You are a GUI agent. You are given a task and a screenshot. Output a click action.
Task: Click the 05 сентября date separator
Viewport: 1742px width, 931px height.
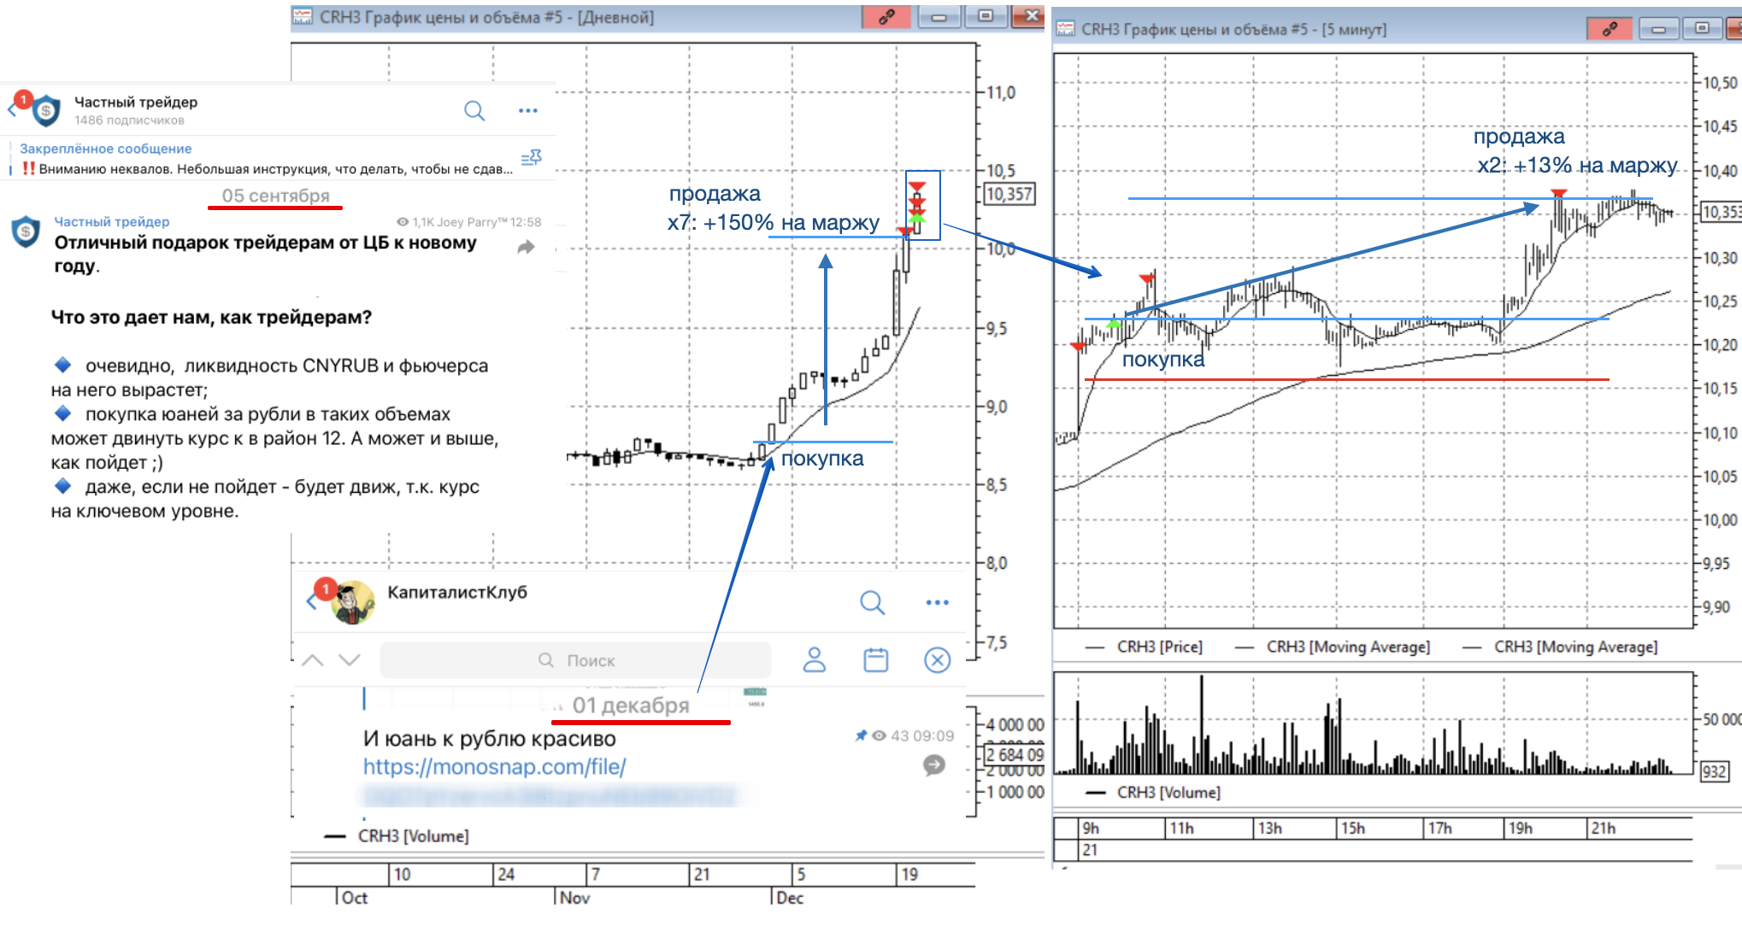(276, 196)
